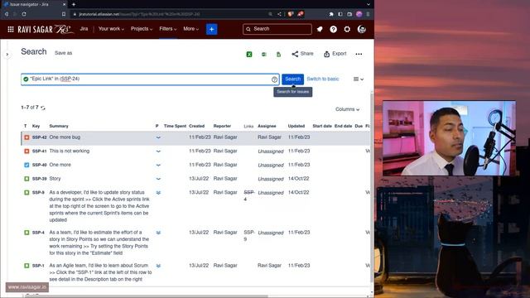Open the three-dot more actions menu

359,54
